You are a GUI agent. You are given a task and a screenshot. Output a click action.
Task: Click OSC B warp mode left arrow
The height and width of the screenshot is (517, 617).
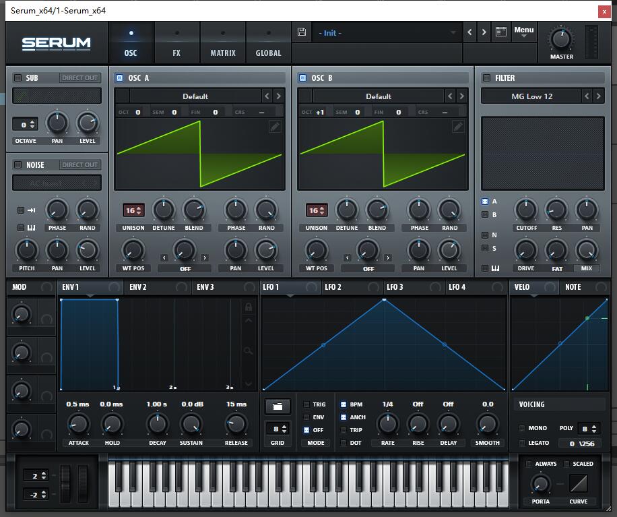click(347, 258)
